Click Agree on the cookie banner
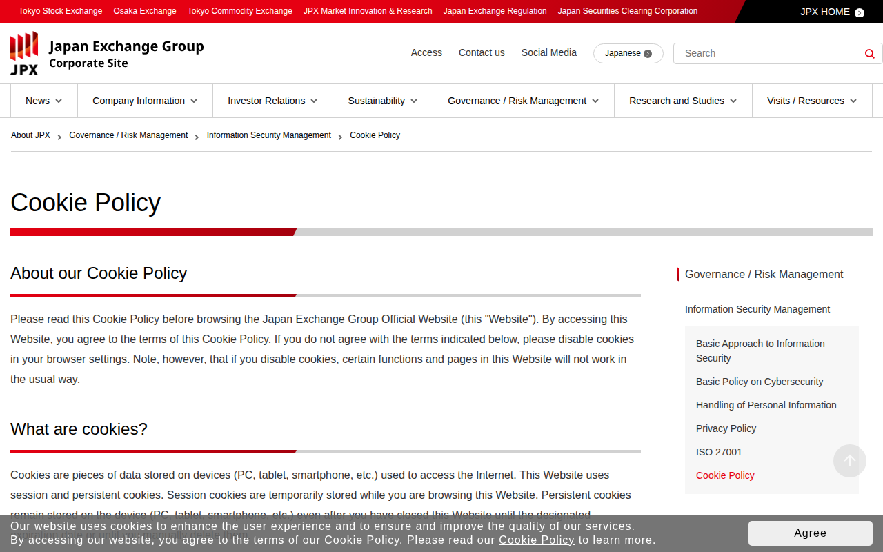 [x=811, y=533]
